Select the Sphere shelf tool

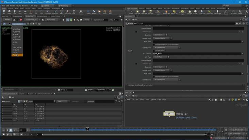10,12
